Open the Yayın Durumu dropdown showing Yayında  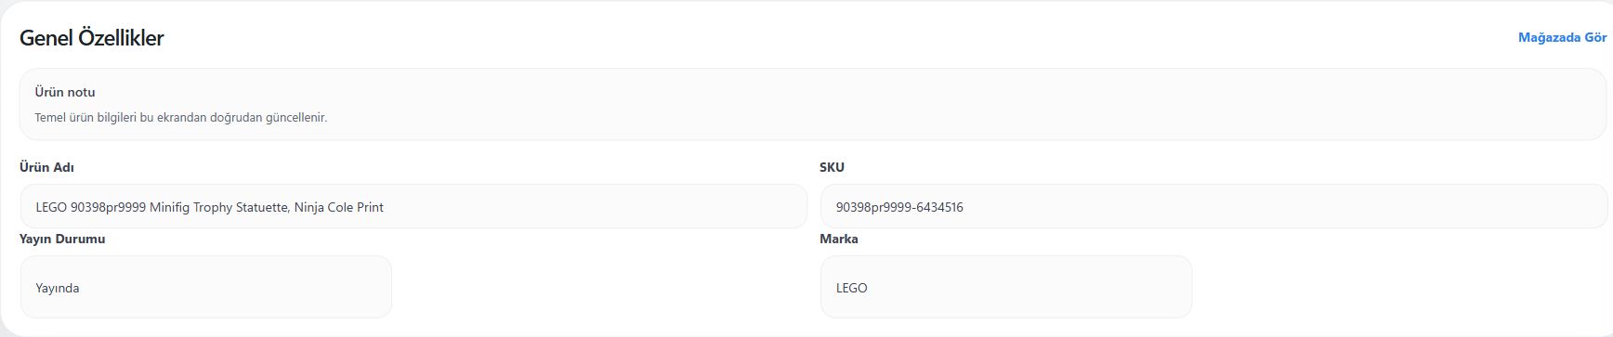coord(205,287)
